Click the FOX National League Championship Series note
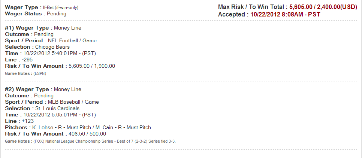The image size is (362, 158). click(105, 142)
